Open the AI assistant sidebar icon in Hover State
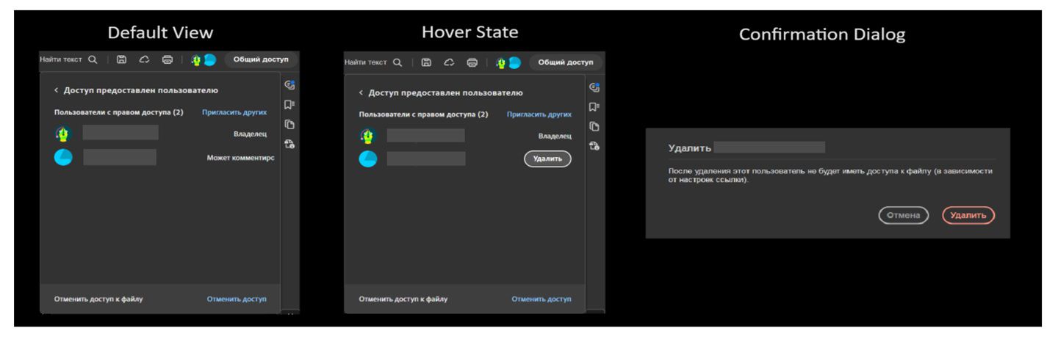 point(594,87)
